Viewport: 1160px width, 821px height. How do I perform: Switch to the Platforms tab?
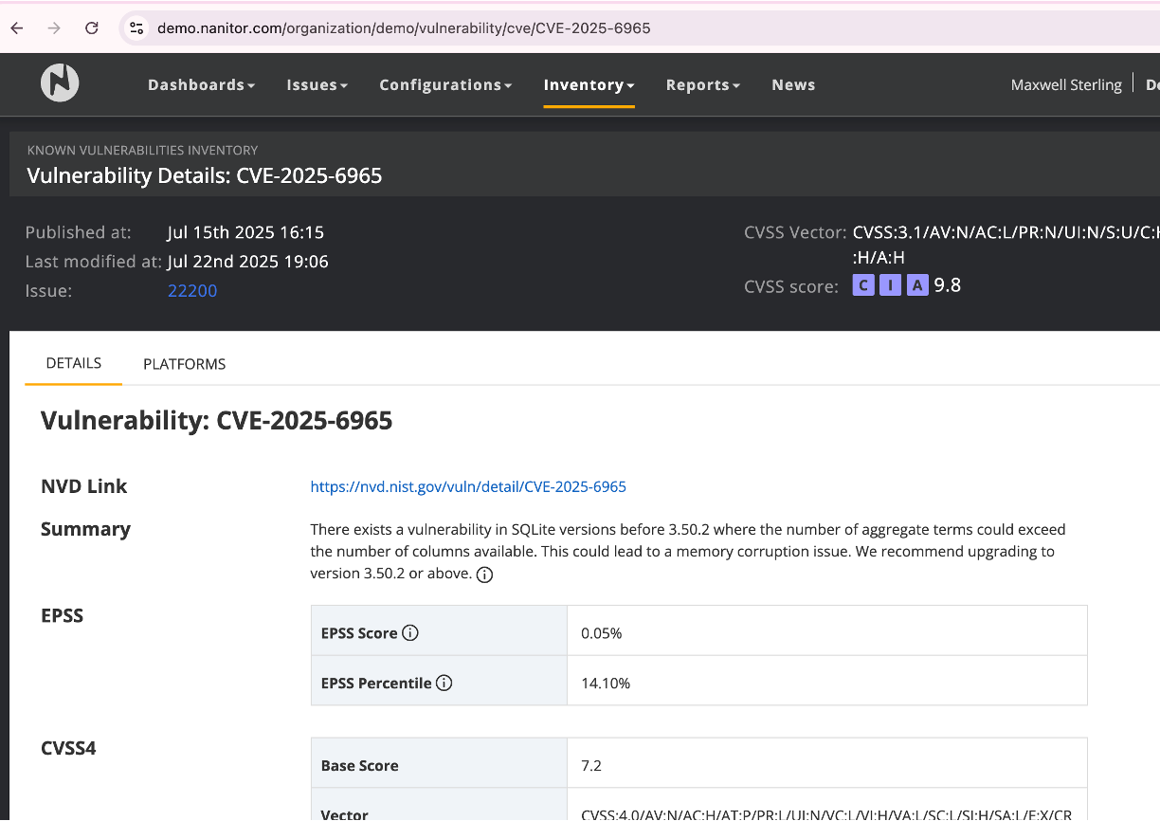point(184,364)
